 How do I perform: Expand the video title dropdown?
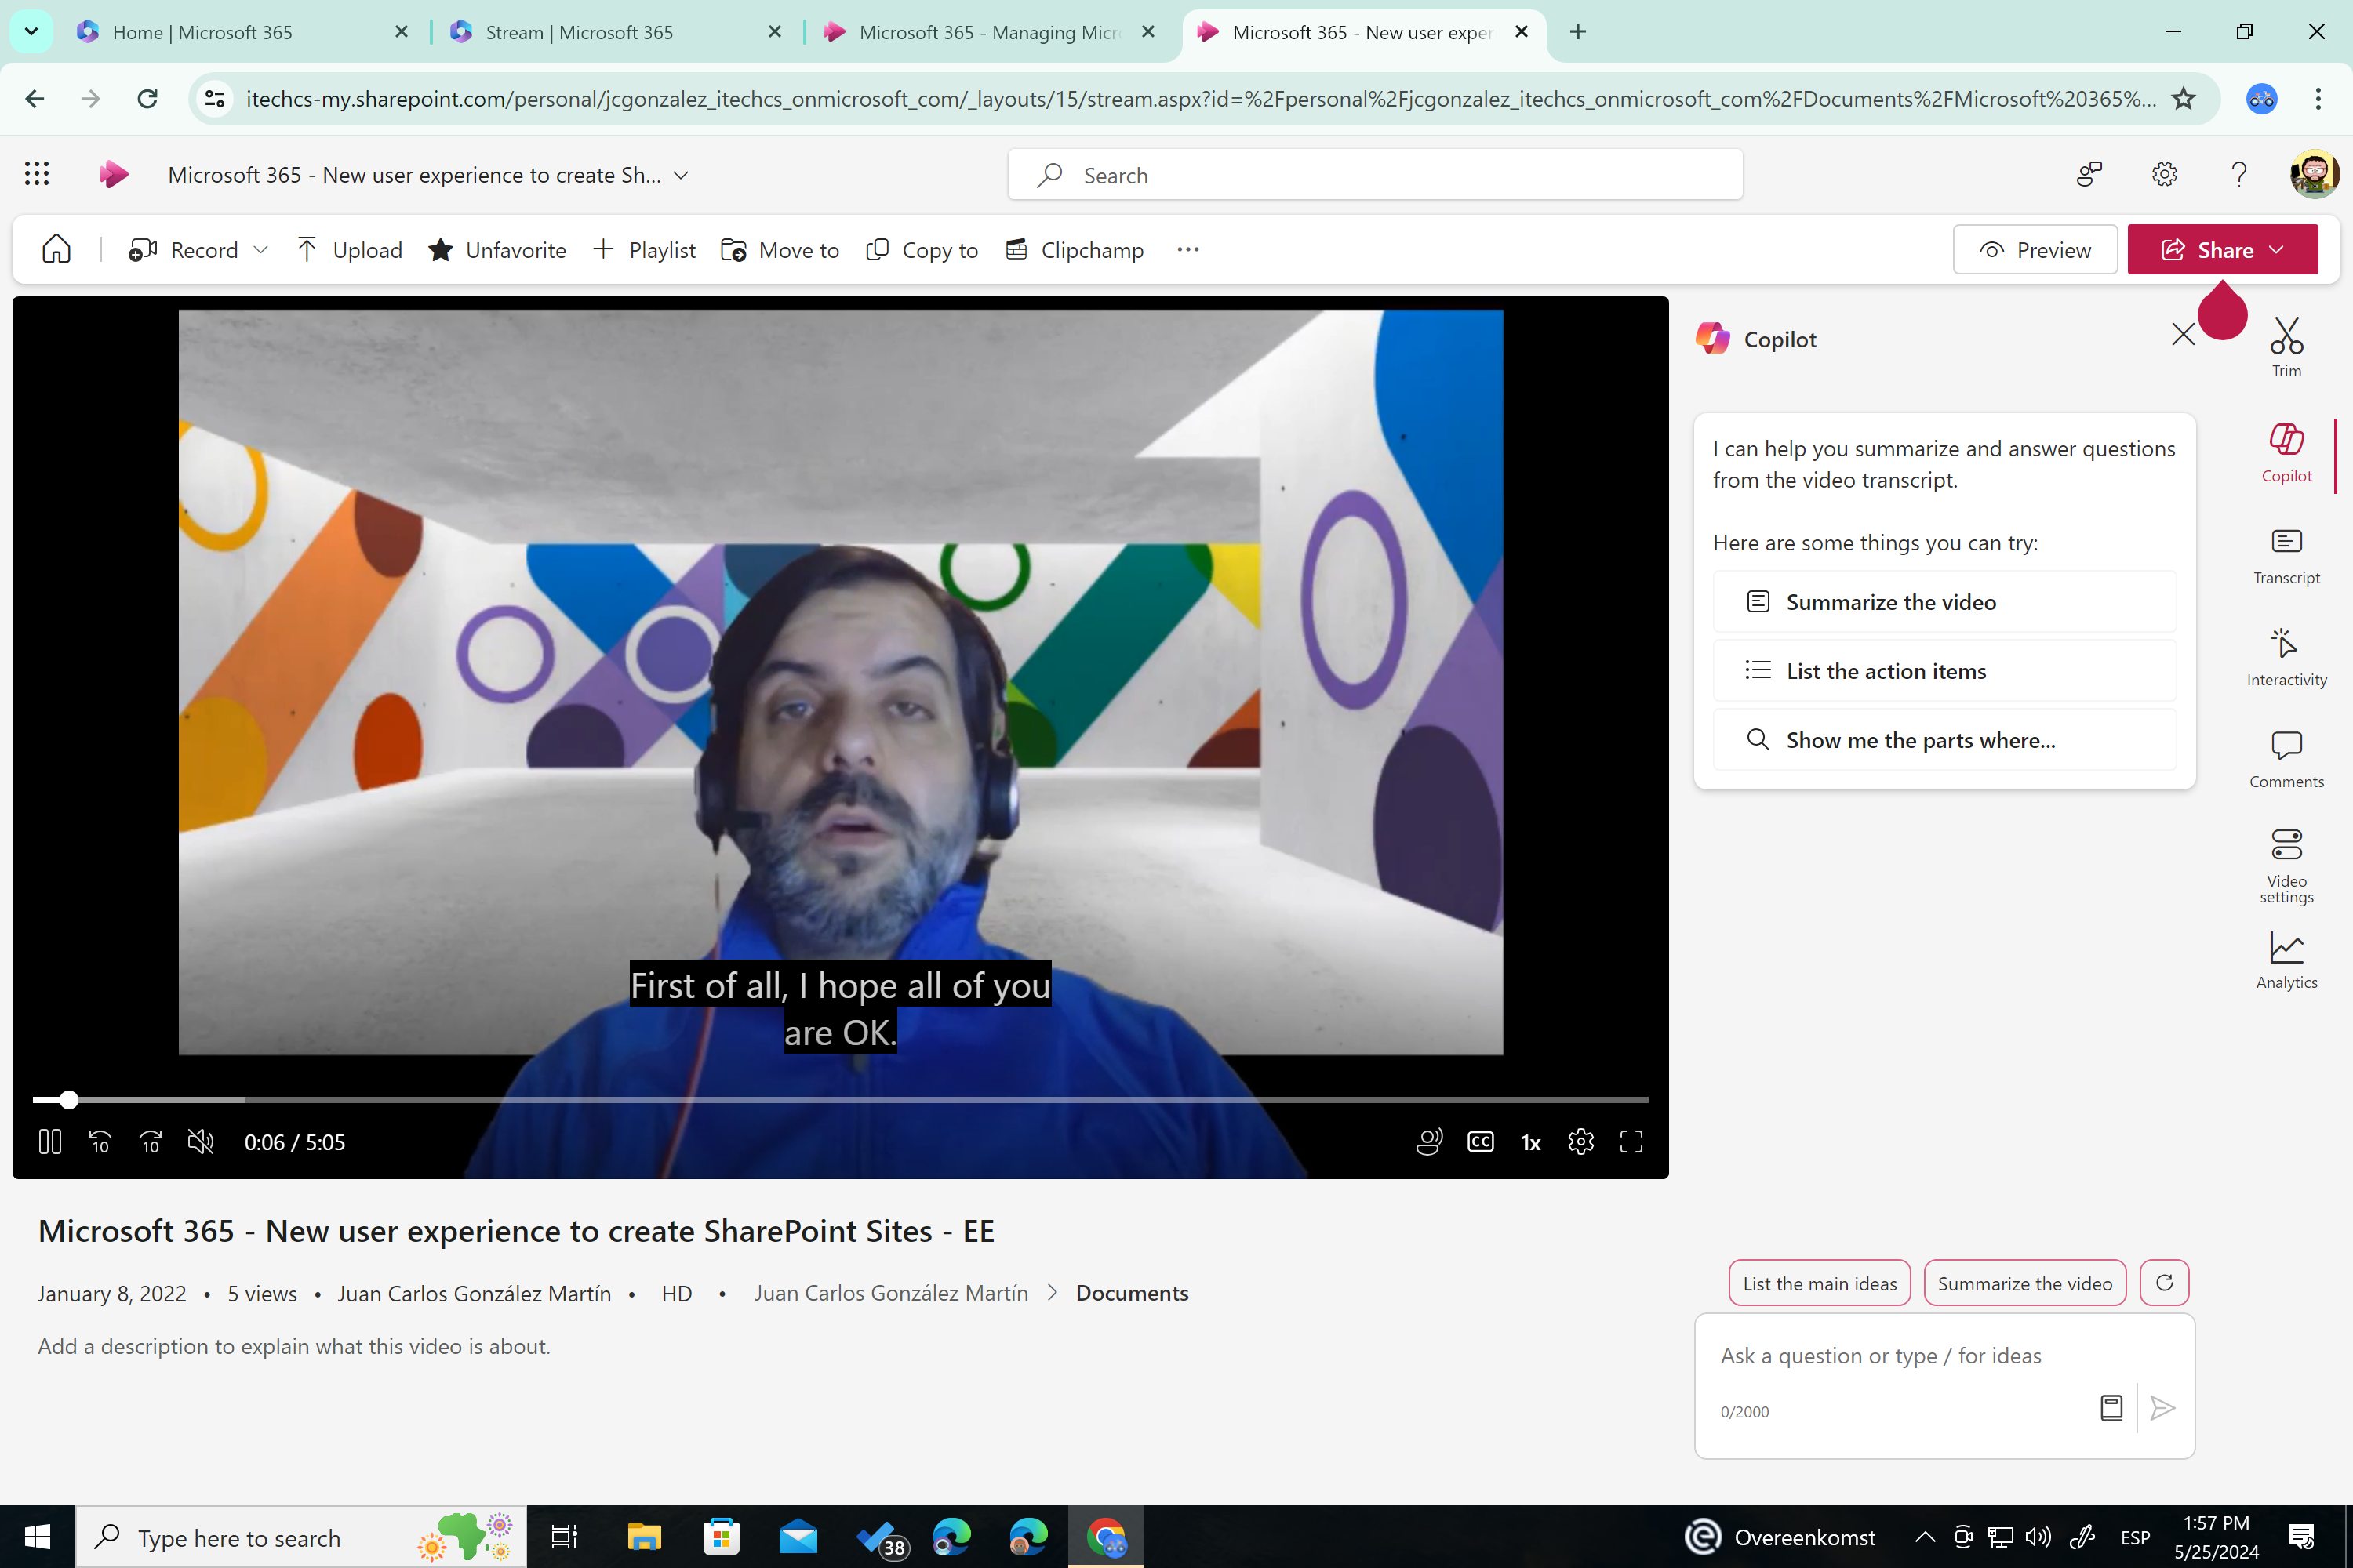coord(680,174)
